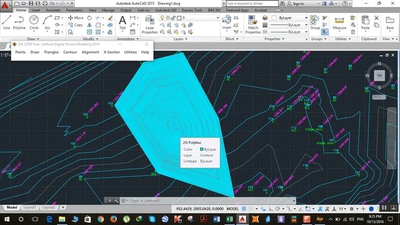The image size is (400, 225).
Task: Click Sign In button
Action: (x=296, y=4)
